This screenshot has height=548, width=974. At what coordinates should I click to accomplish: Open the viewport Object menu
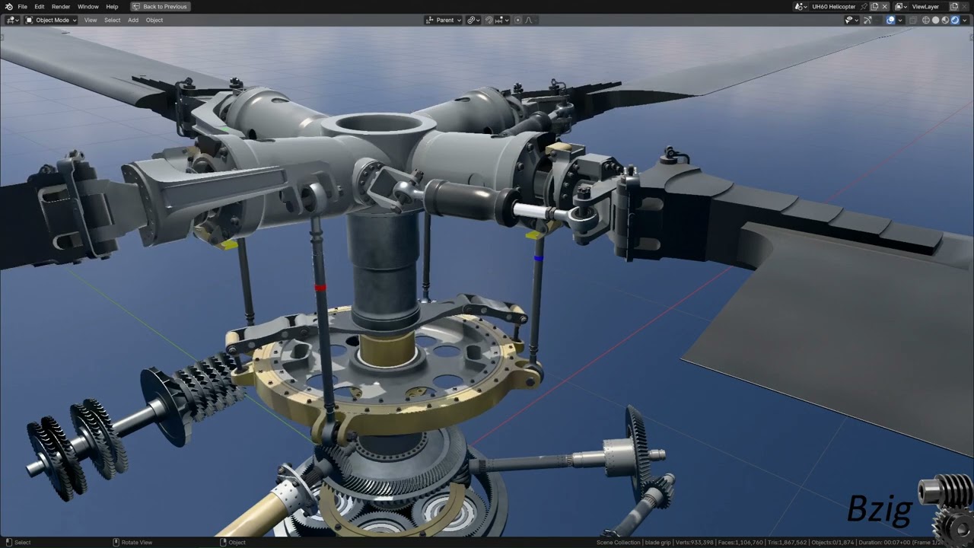[154, 20]
